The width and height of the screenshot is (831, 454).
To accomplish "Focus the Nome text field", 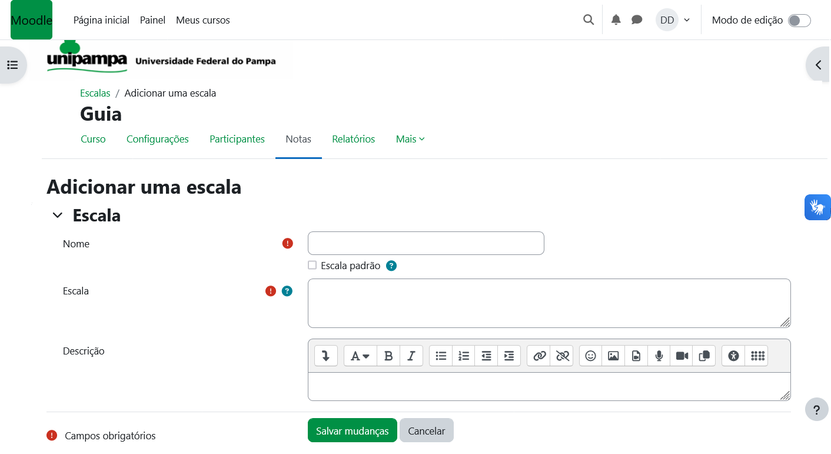I will 426,243.
